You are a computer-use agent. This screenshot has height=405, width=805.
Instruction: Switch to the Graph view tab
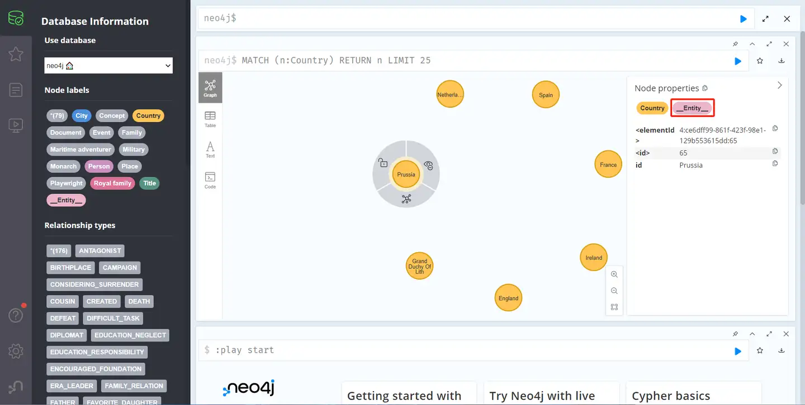(210, 88)
